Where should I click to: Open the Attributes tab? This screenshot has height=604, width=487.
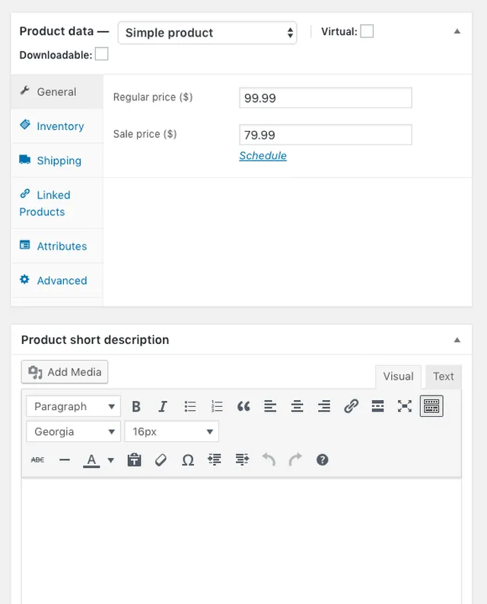click(57, 246)
